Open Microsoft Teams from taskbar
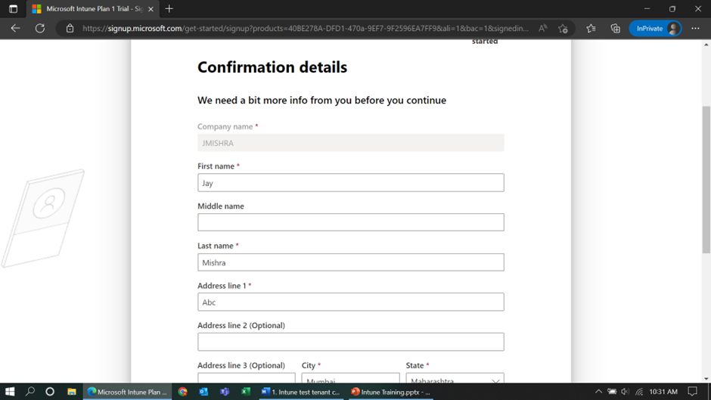Screen dimensions: 711x400 pos(225,392)
